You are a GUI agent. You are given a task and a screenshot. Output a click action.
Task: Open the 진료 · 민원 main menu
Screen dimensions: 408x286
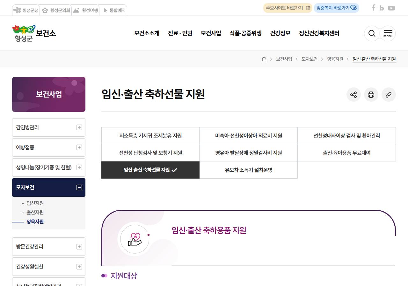[180, 33]
